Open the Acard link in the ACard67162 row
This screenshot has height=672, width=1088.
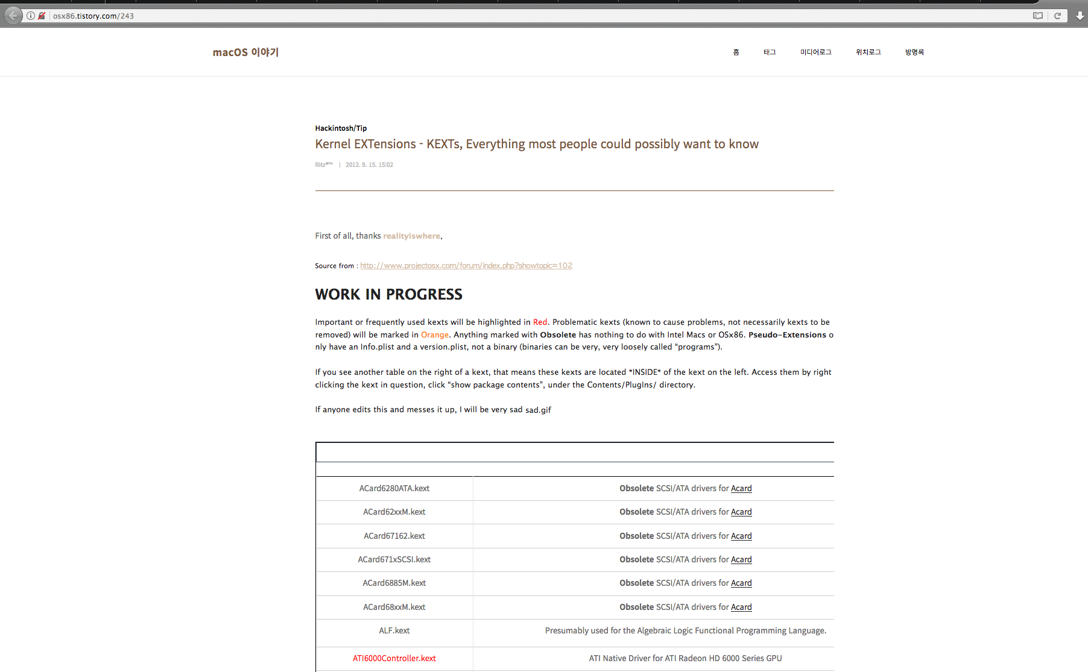741,536
